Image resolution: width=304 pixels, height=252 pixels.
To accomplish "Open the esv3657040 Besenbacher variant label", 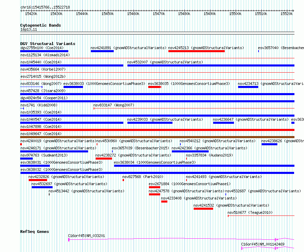I will pos(281,48).
